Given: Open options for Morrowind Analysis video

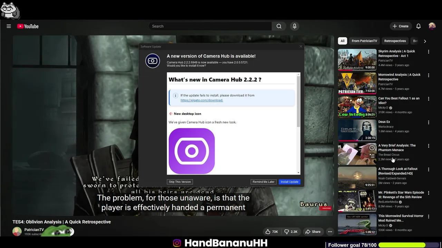Looking at the screenshot, I should tap(429, 75).
